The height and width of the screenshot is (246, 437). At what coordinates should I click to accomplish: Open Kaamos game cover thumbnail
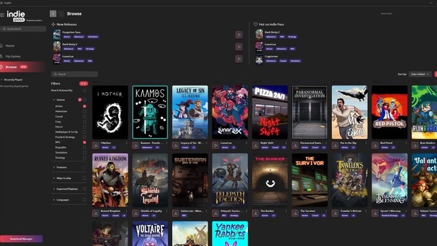point(150,112)
